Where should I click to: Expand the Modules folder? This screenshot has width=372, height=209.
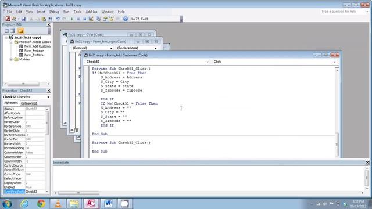11,59
